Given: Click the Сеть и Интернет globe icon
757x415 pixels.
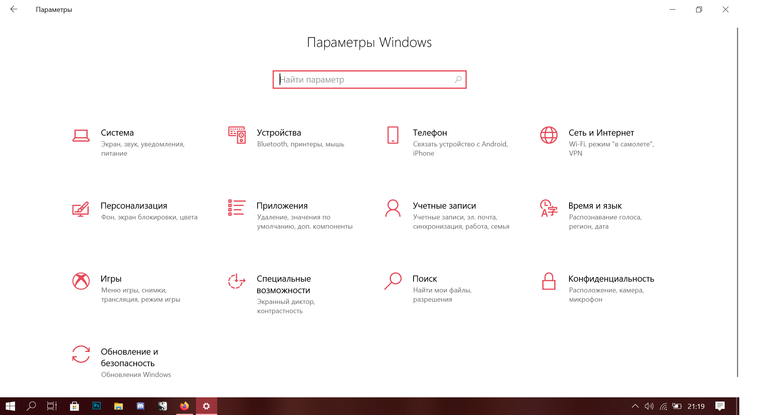Looking at the screenshot, I should pyautogui.click(x=549, y=135).
